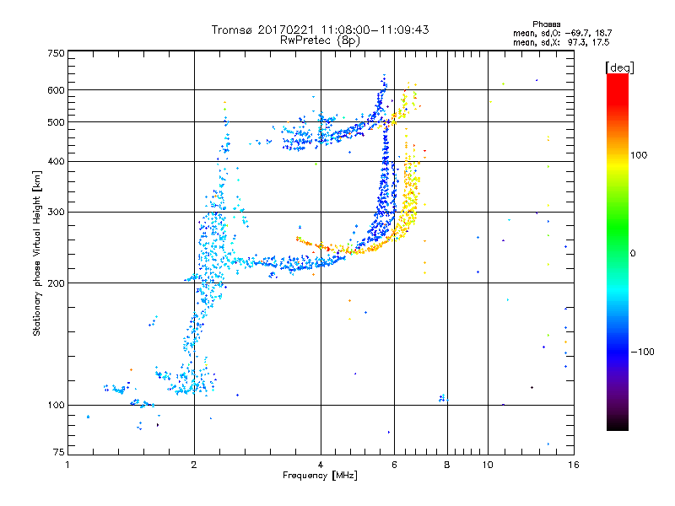The width and height of the screenshot is (675, 506).
Task: Click the subtitle 'RwPretec (8p)'
Action: point(320,40)
